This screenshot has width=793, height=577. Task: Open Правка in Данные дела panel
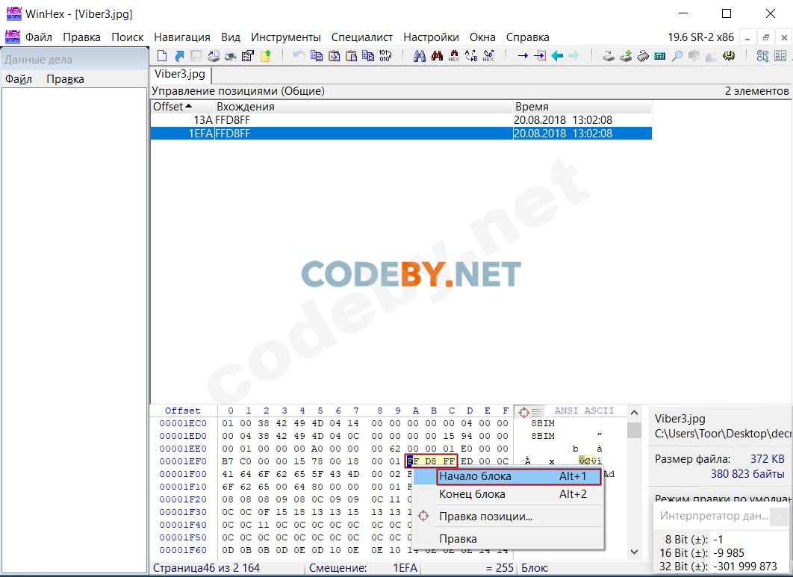[65, 79]
